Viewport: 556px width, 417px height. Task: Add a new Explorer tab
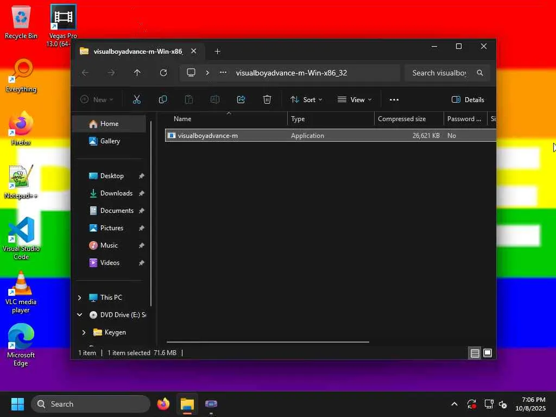(217, 52)
